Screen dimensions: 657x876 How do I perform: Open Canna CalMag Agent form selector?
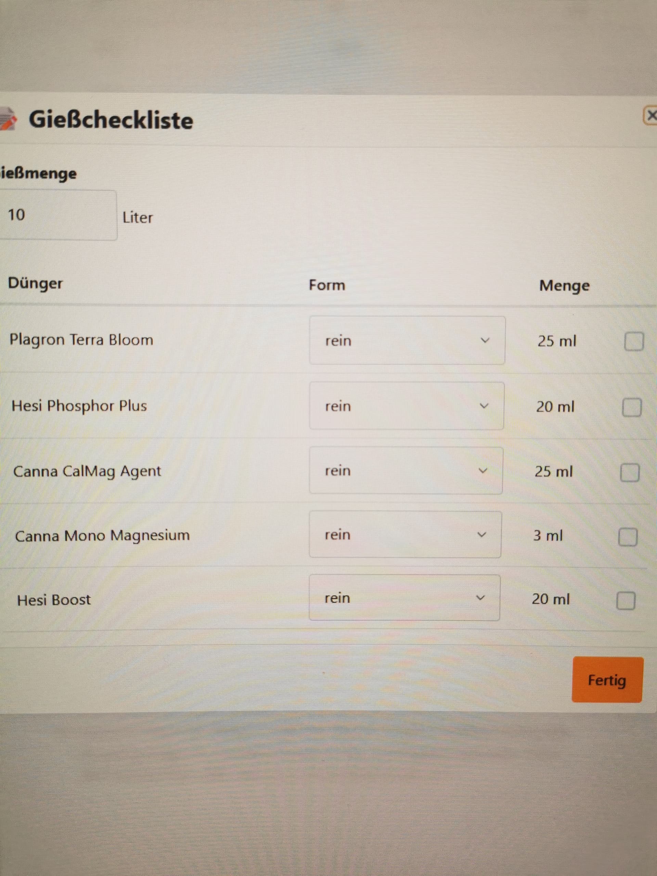coord(405,471)
